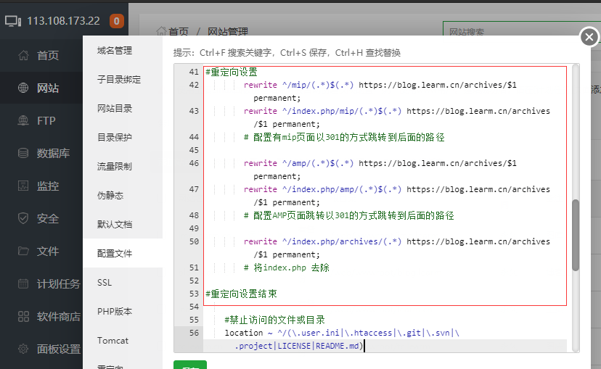Click line number 41 in the gutter
The height and width of the screenshot is (369, 601).
tap(194, 72)
